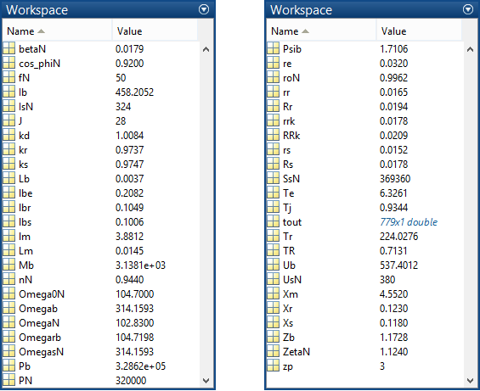Select the cos_phiN variable row
This screenshot has width=480, height=391.
pos(101,64)
